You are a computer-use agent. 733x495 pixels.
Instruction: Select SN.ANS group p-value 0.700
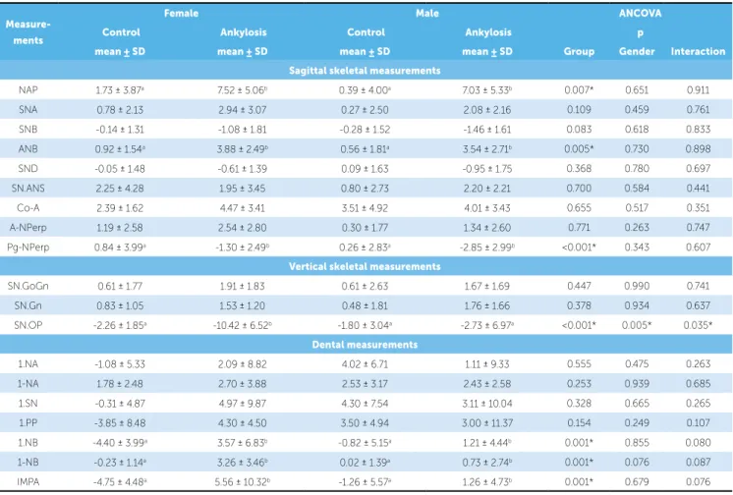pos(579,188)
